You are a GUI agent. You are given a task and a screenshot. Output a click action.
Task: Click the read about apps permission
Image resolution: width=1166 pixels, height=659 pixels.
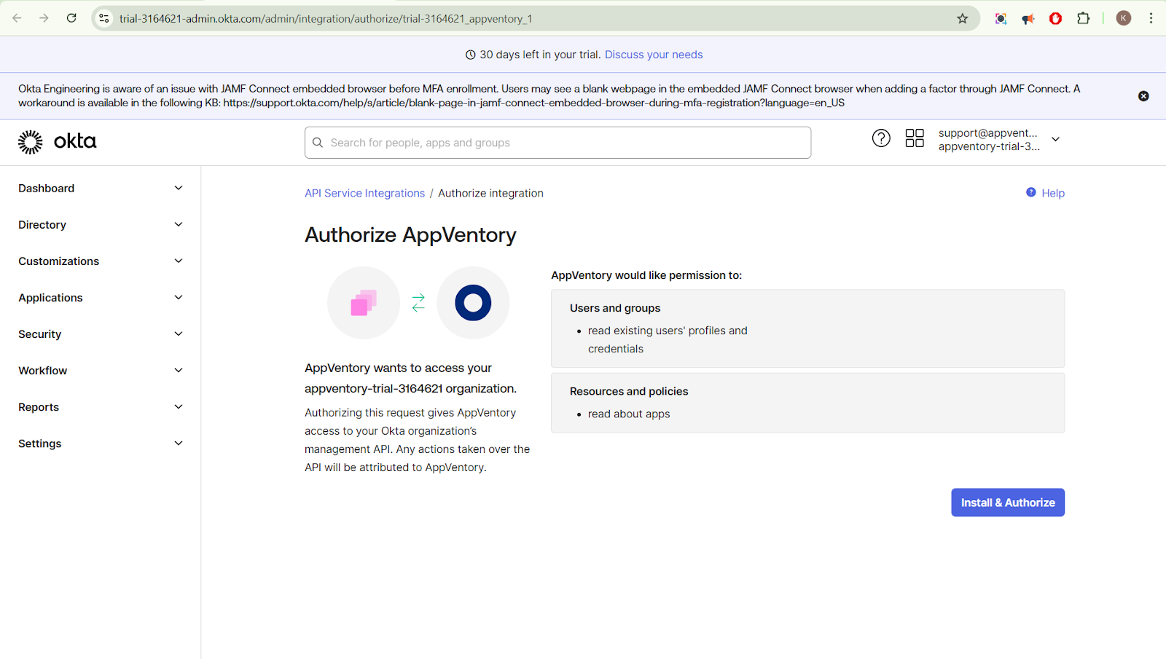(629, 414)
